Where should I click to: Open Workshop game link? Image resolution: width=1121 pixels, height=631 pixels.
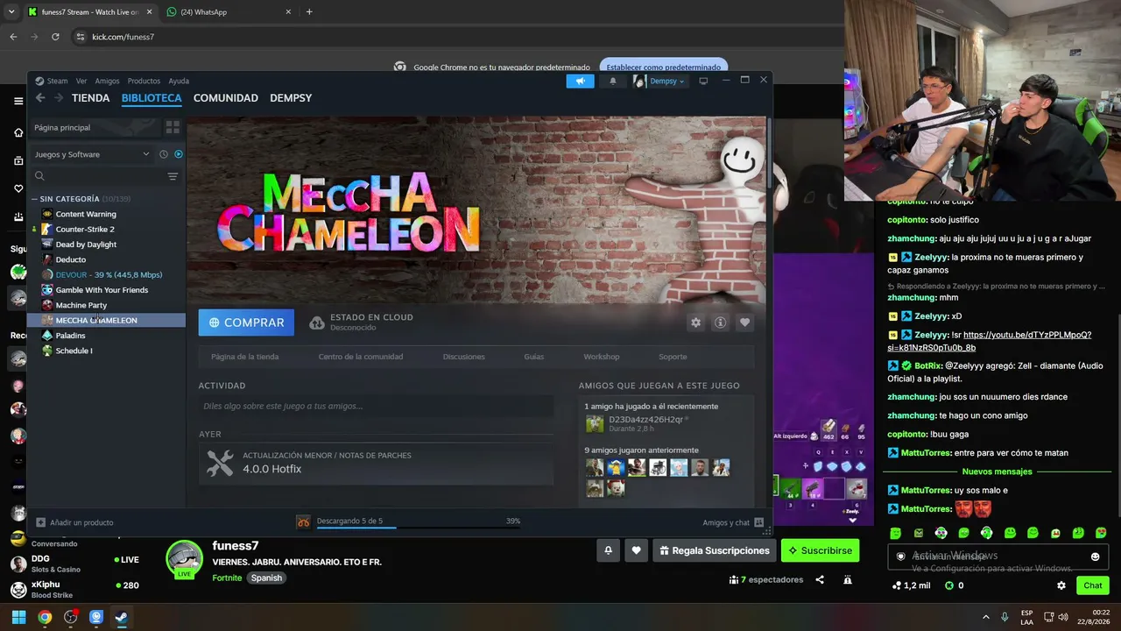tap(602, 357)
